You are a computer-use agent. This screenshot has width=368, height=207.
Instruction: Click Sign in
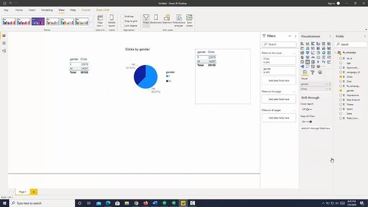[x=331, y=3]
